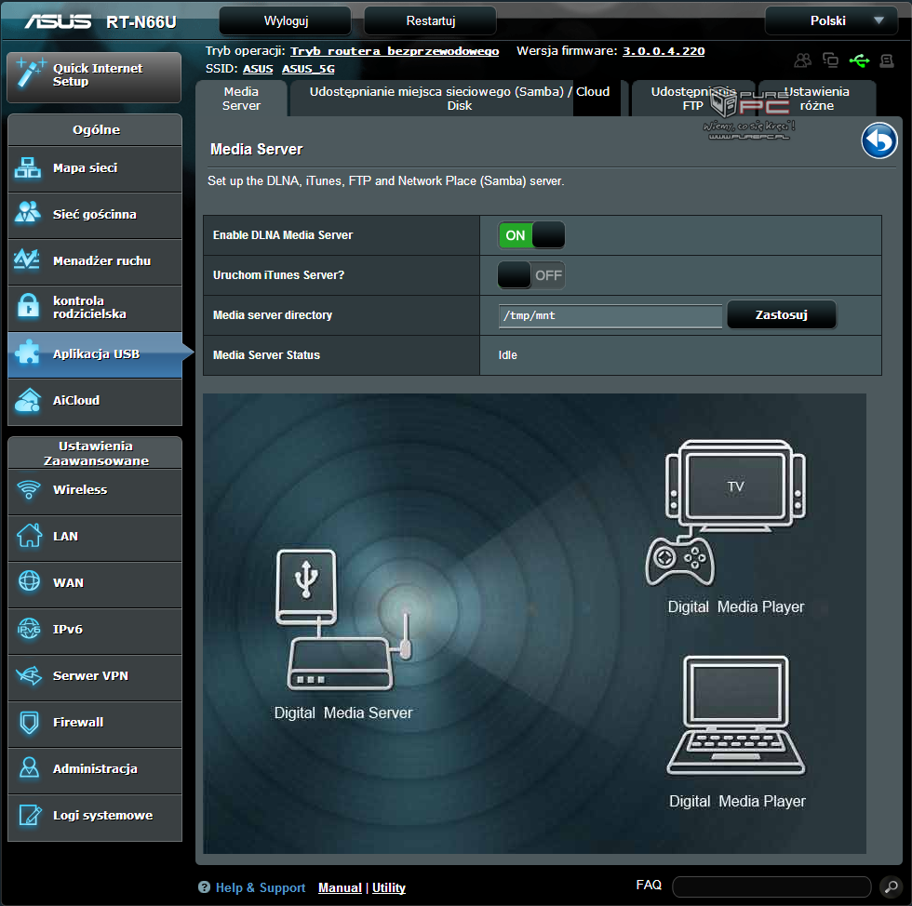912x906 pixels.
Task: Click the printer status icon
Action: coord(886,60)
